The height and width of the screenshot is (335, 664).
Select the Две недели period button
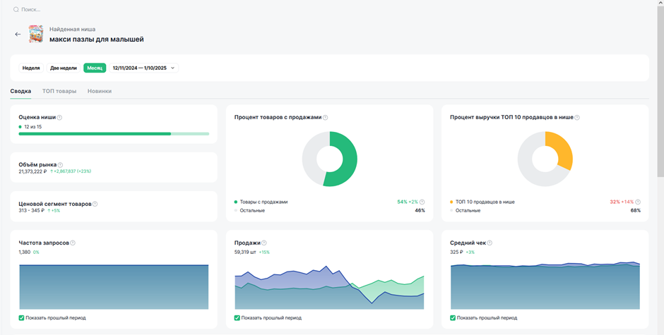point(63,68)
